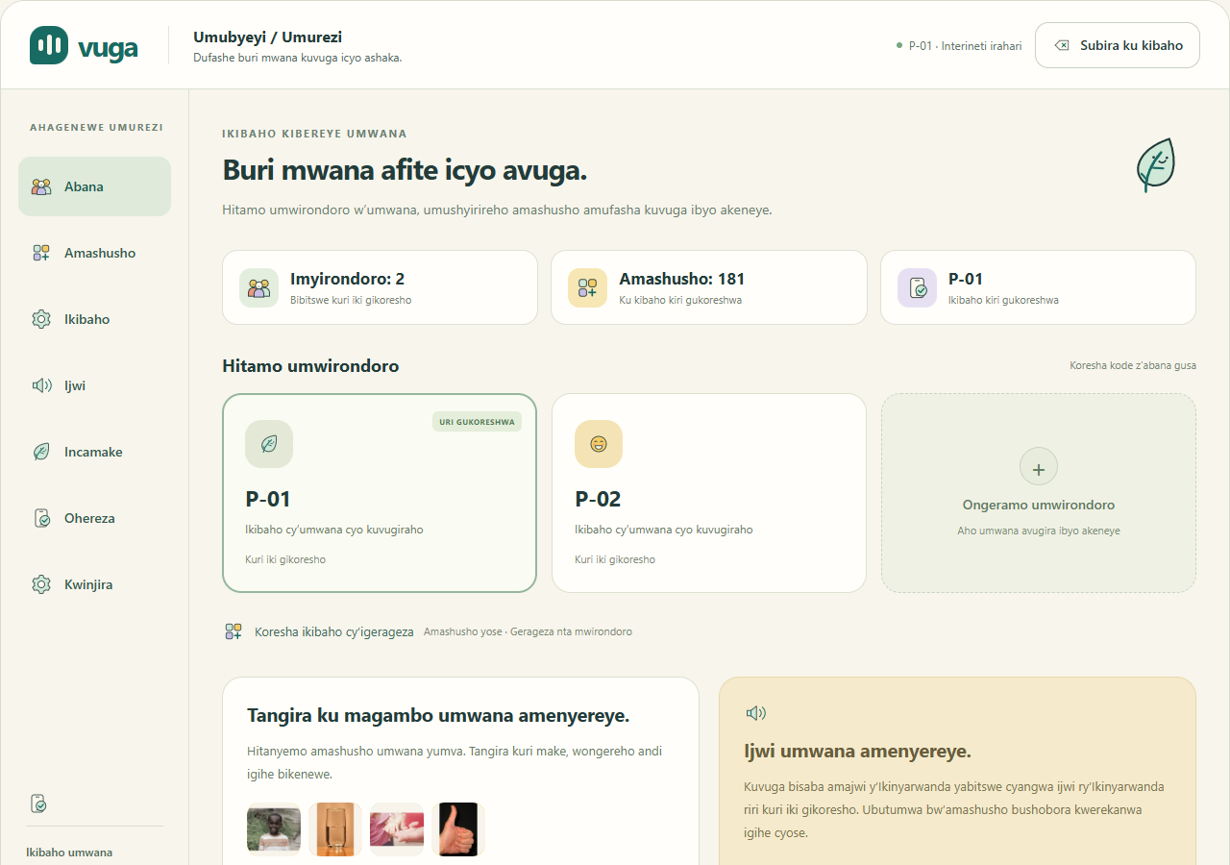Click Koresha ikibaho cy'igerageza link
This screenshot has width=1230, height=865.
click(x=334, y=631)
